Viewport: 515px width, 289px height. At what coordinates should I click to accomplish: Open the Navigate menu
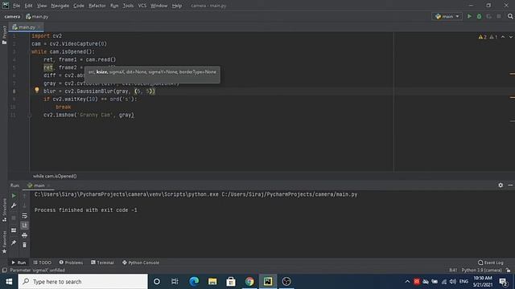pyautogui.click(x=60, y=6)
